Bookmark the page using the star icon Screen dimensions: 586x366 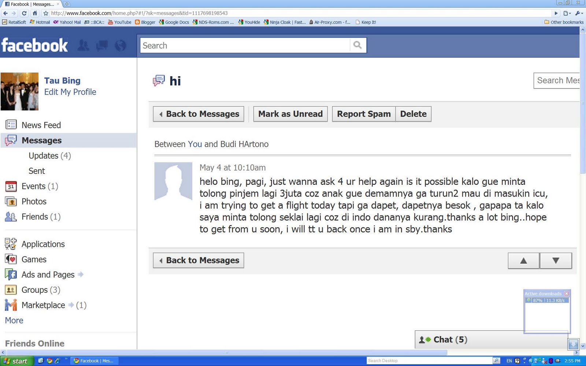pos(46,13)
